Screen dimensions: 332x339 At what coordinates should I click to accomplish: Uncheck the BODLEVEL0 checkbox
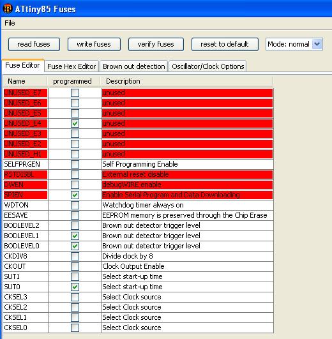(x=75, y=246)
